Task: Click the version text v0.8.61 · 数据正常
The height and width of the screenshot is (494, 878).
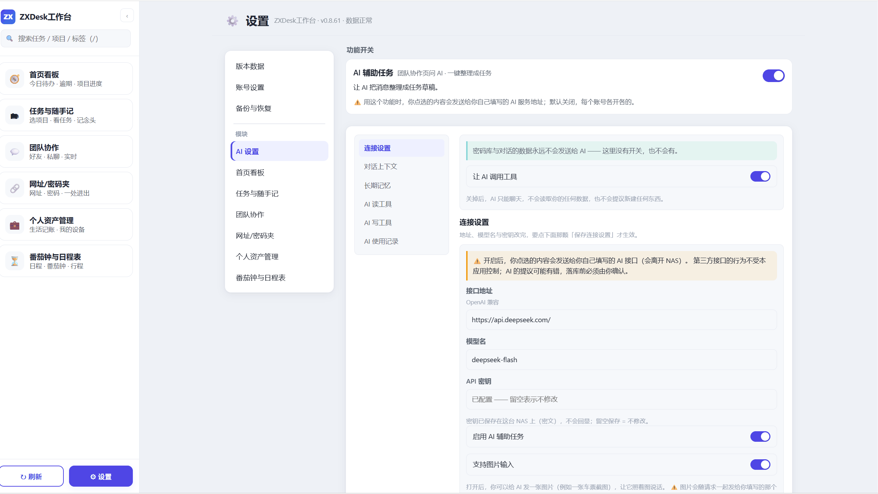Action: pyautogui.click(x=346, y=21)
